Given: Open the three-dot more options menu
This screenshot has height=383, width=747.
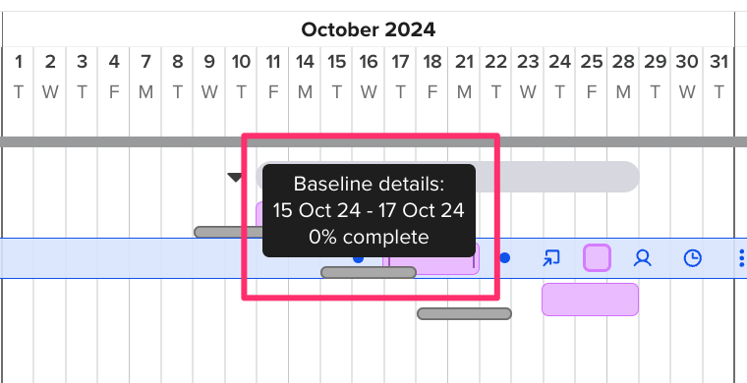Looking at the screenshot, I should click(741, 258).
